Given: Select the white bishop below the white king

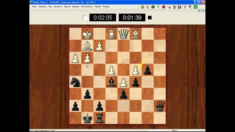Looking at the screenshot, I should coord(87,46).
